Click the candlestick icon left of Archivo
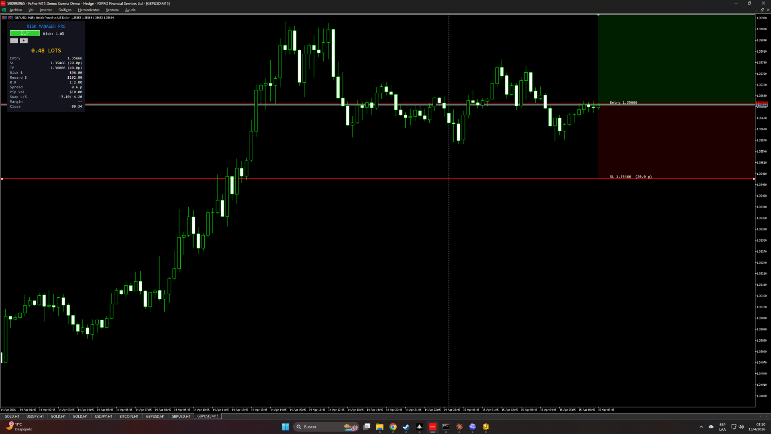Viewport: 771px width, 434px height. click(4, 10)
